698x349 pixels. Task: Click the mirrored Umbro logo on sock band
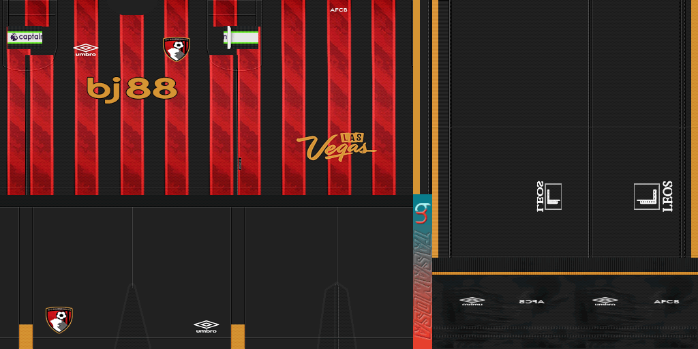pyautogui.click(x=472, y=301)
